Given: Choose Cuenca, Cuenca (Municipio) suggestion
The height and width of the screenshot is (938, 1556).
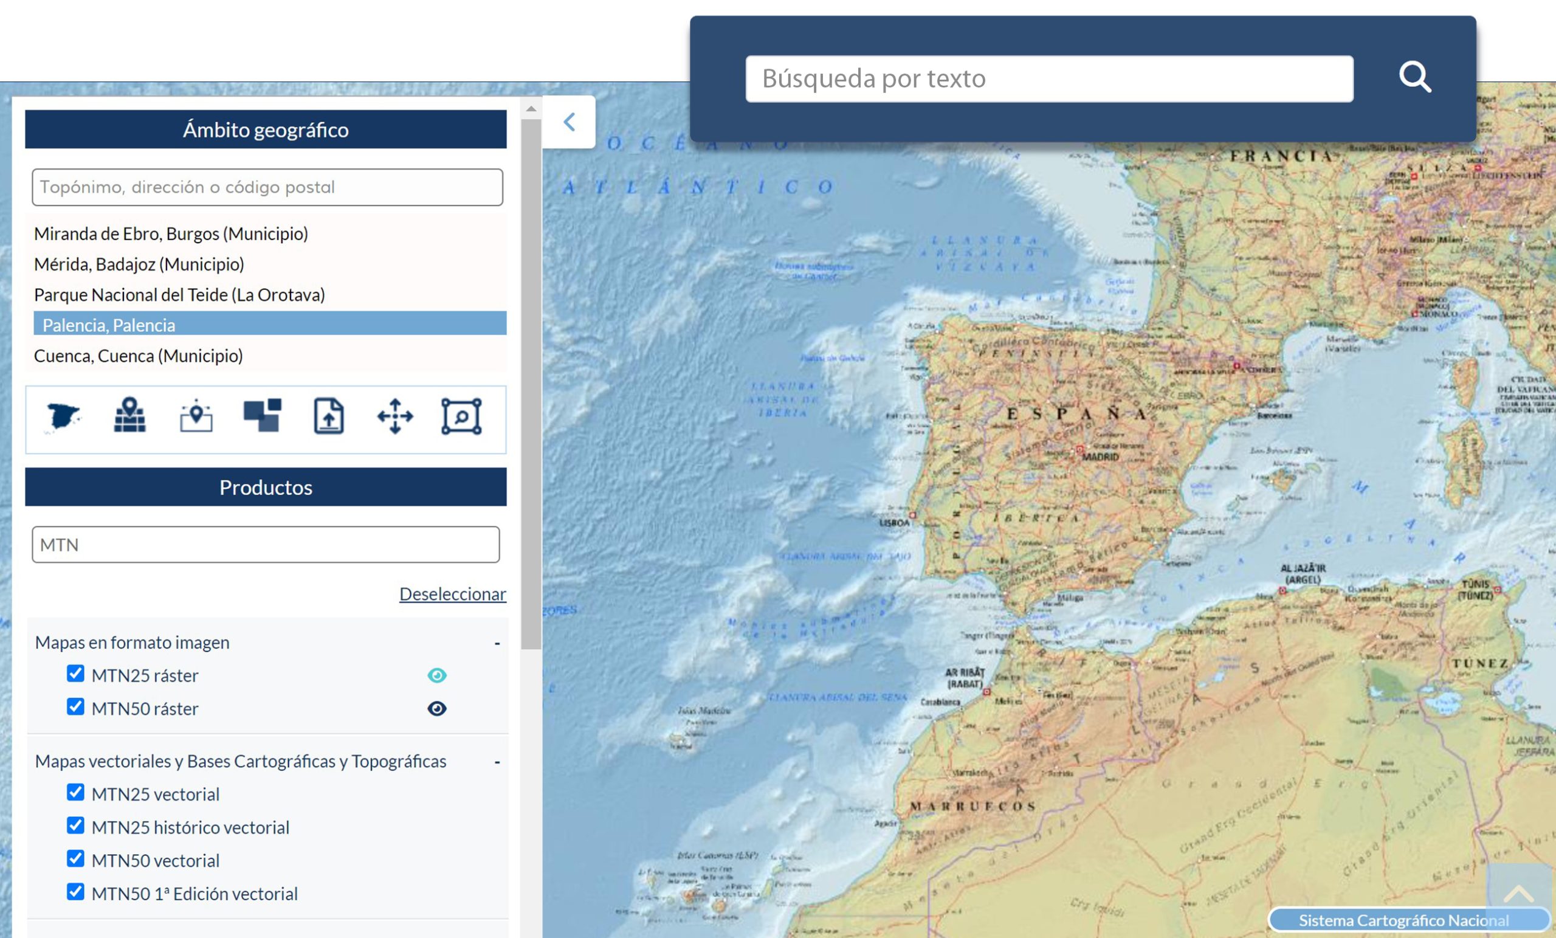Looking at the screenshot, I should pos(139,356).
